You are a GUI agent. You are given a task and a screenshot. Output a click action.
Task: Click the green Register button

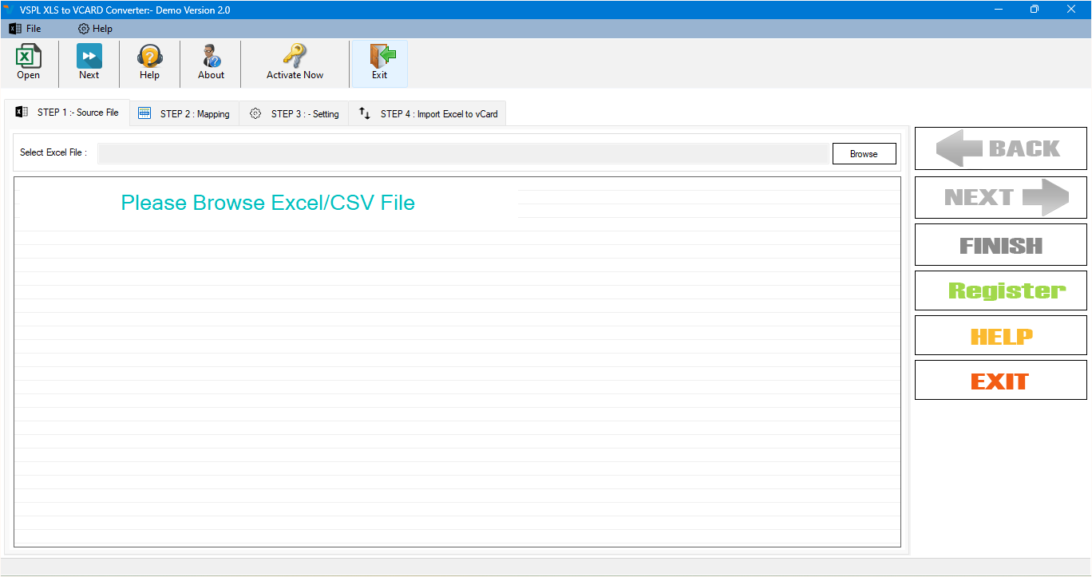point(1000,290)
